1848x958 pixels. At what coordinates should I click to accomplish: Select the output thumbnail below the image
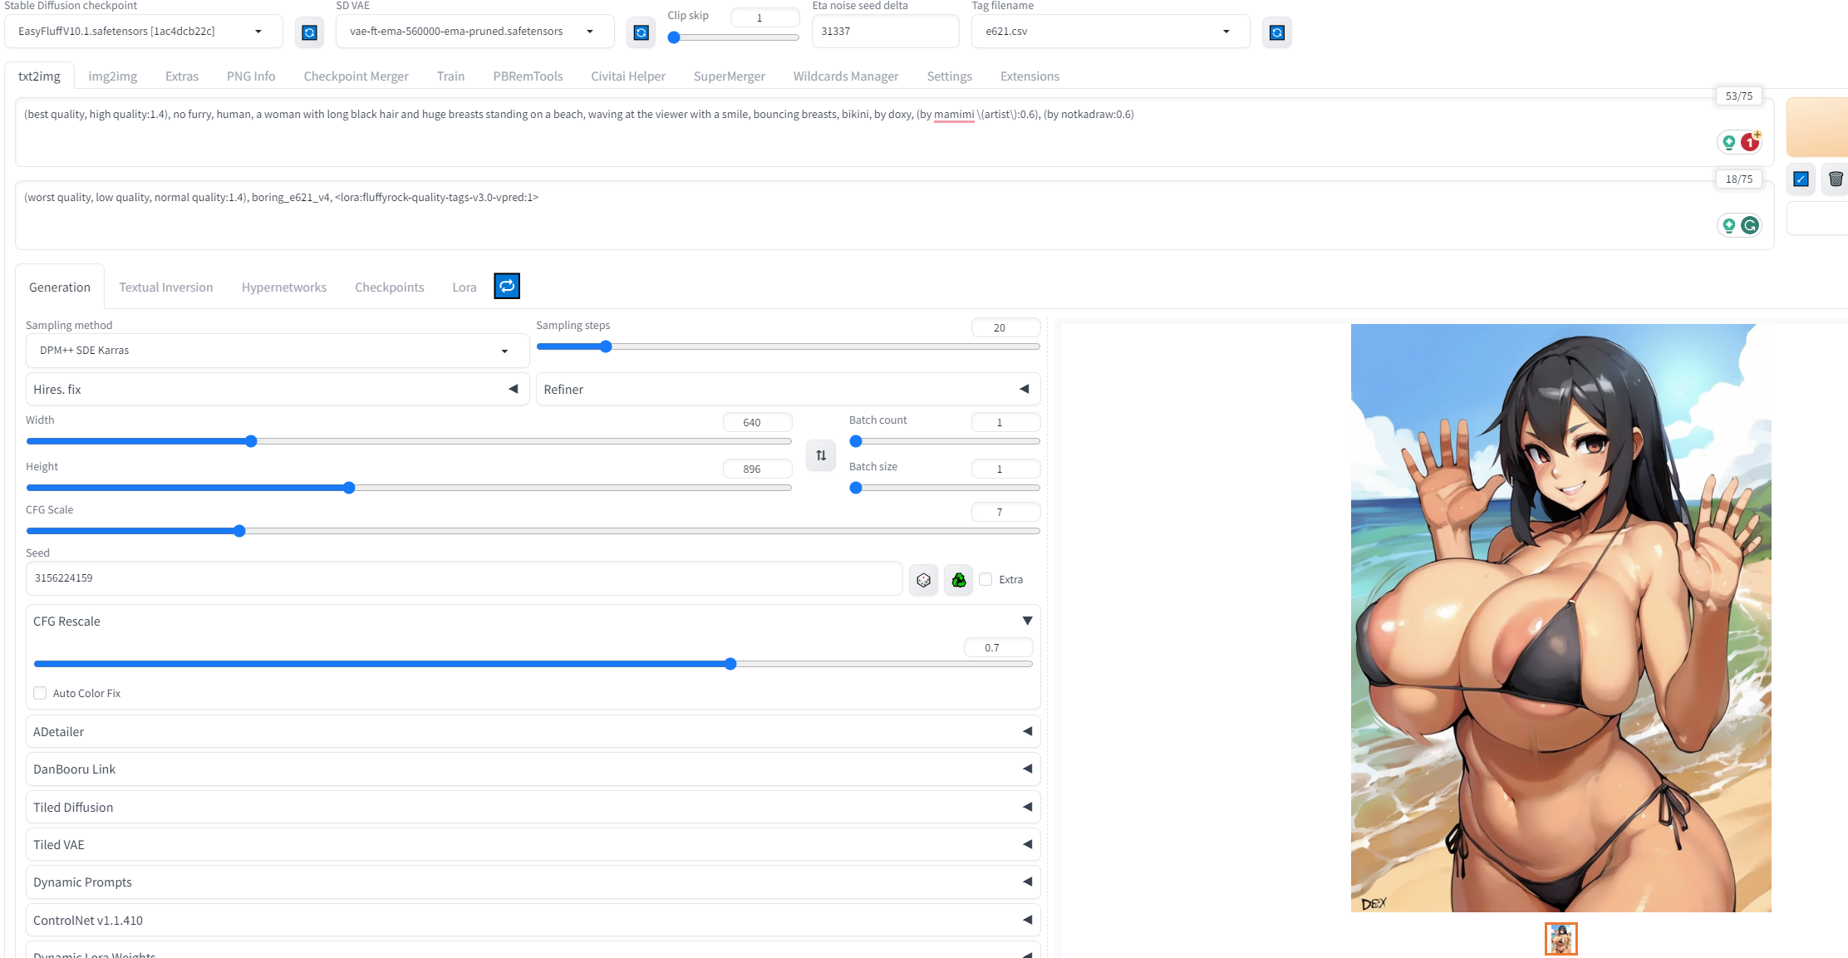(x=1561, y=939)
